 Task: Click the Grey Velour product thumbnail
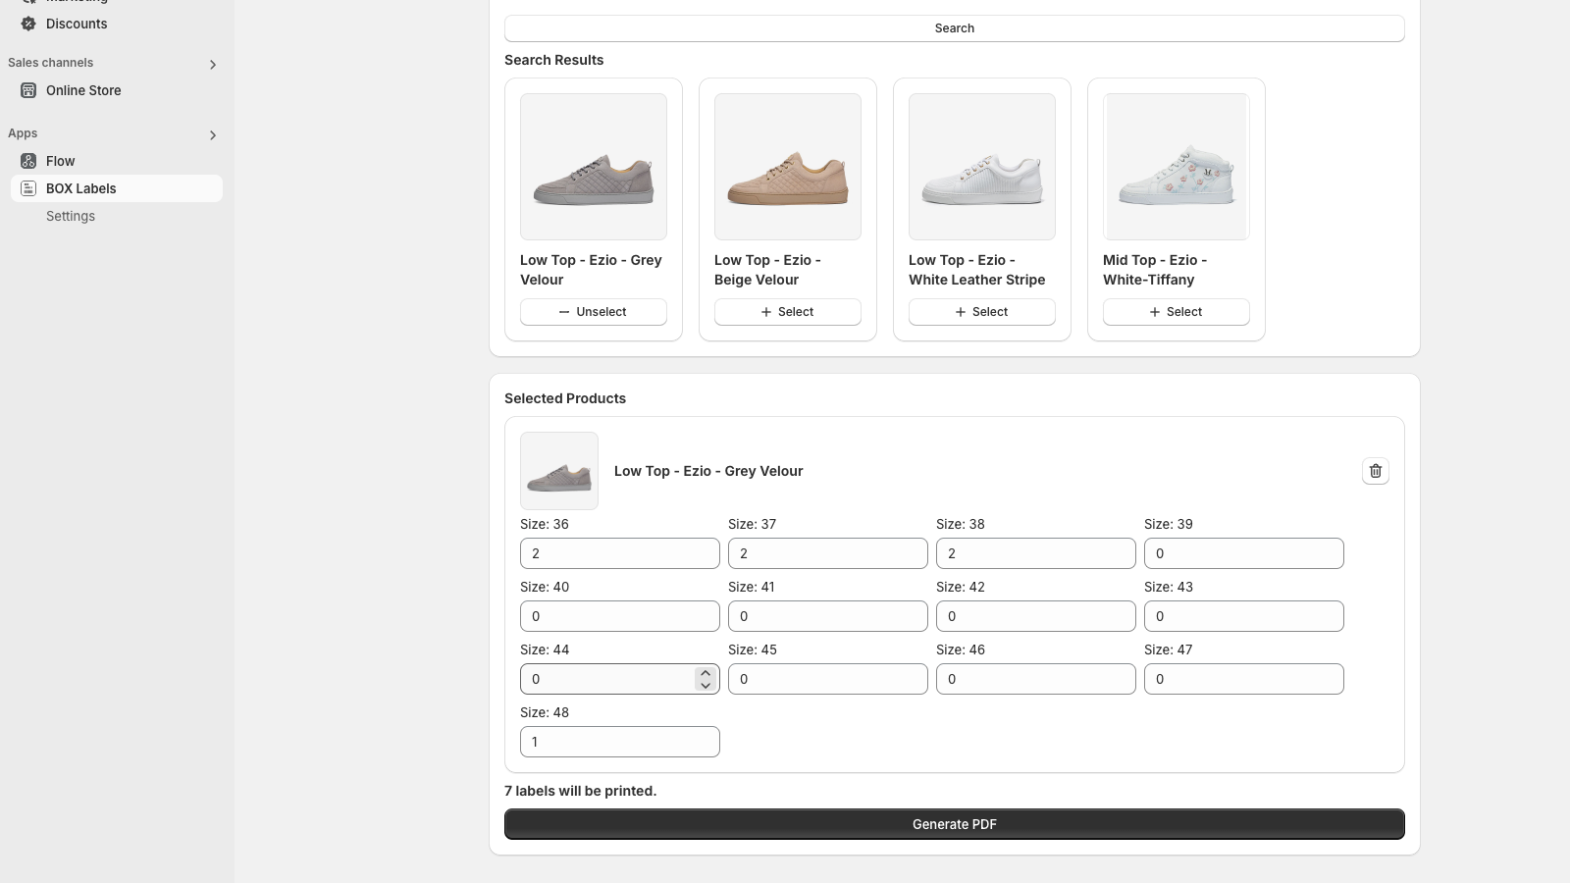coord(558,471)
